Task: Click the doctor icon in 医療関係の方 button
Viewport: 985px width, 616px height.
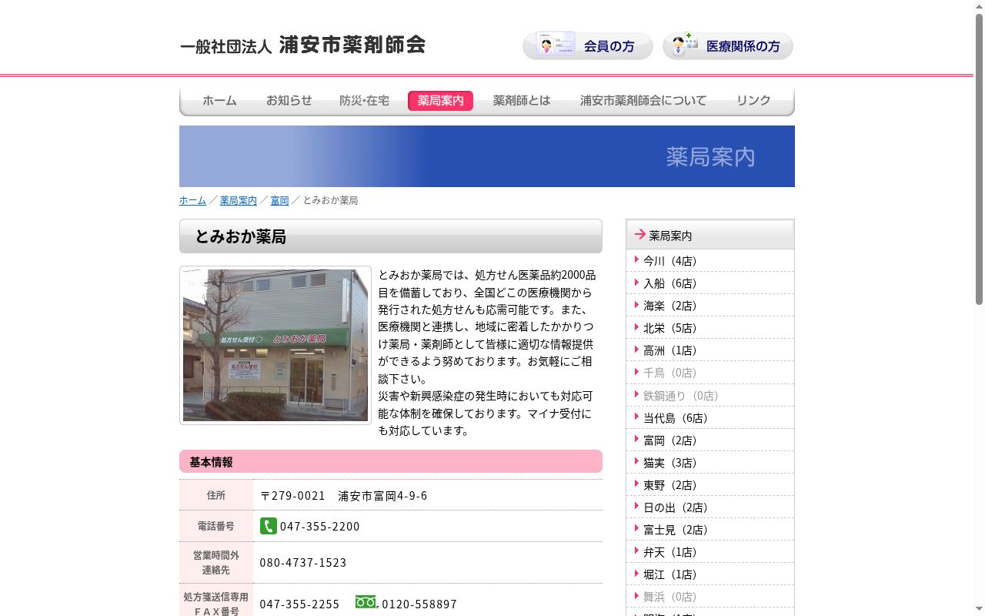Action: point(683,45)
